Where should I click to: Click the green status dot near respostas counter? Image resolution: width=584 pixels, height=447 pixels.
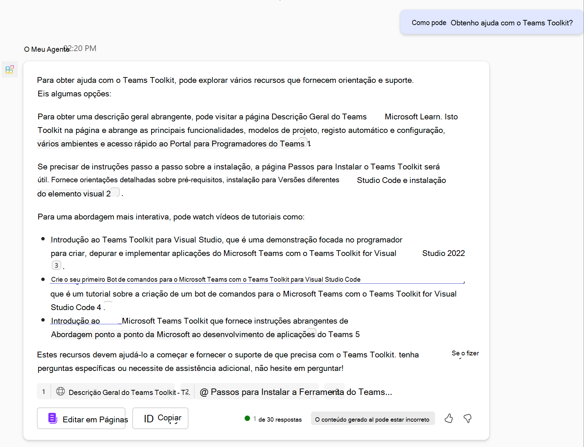(x=247, y=419)
